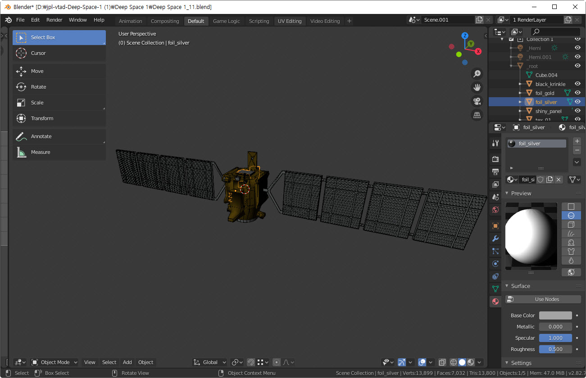Add material slot with plus button

click(x=577, y=141)
